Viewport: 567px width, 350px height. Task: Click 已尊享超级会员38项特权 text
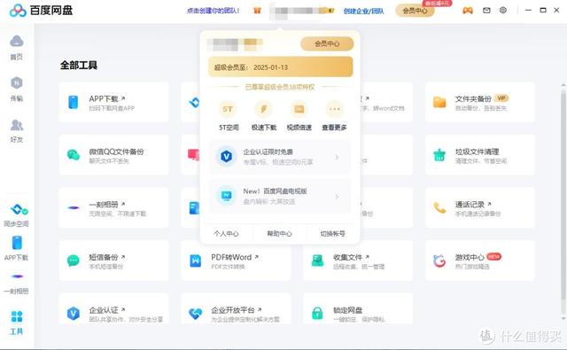(x=280, y=87)
